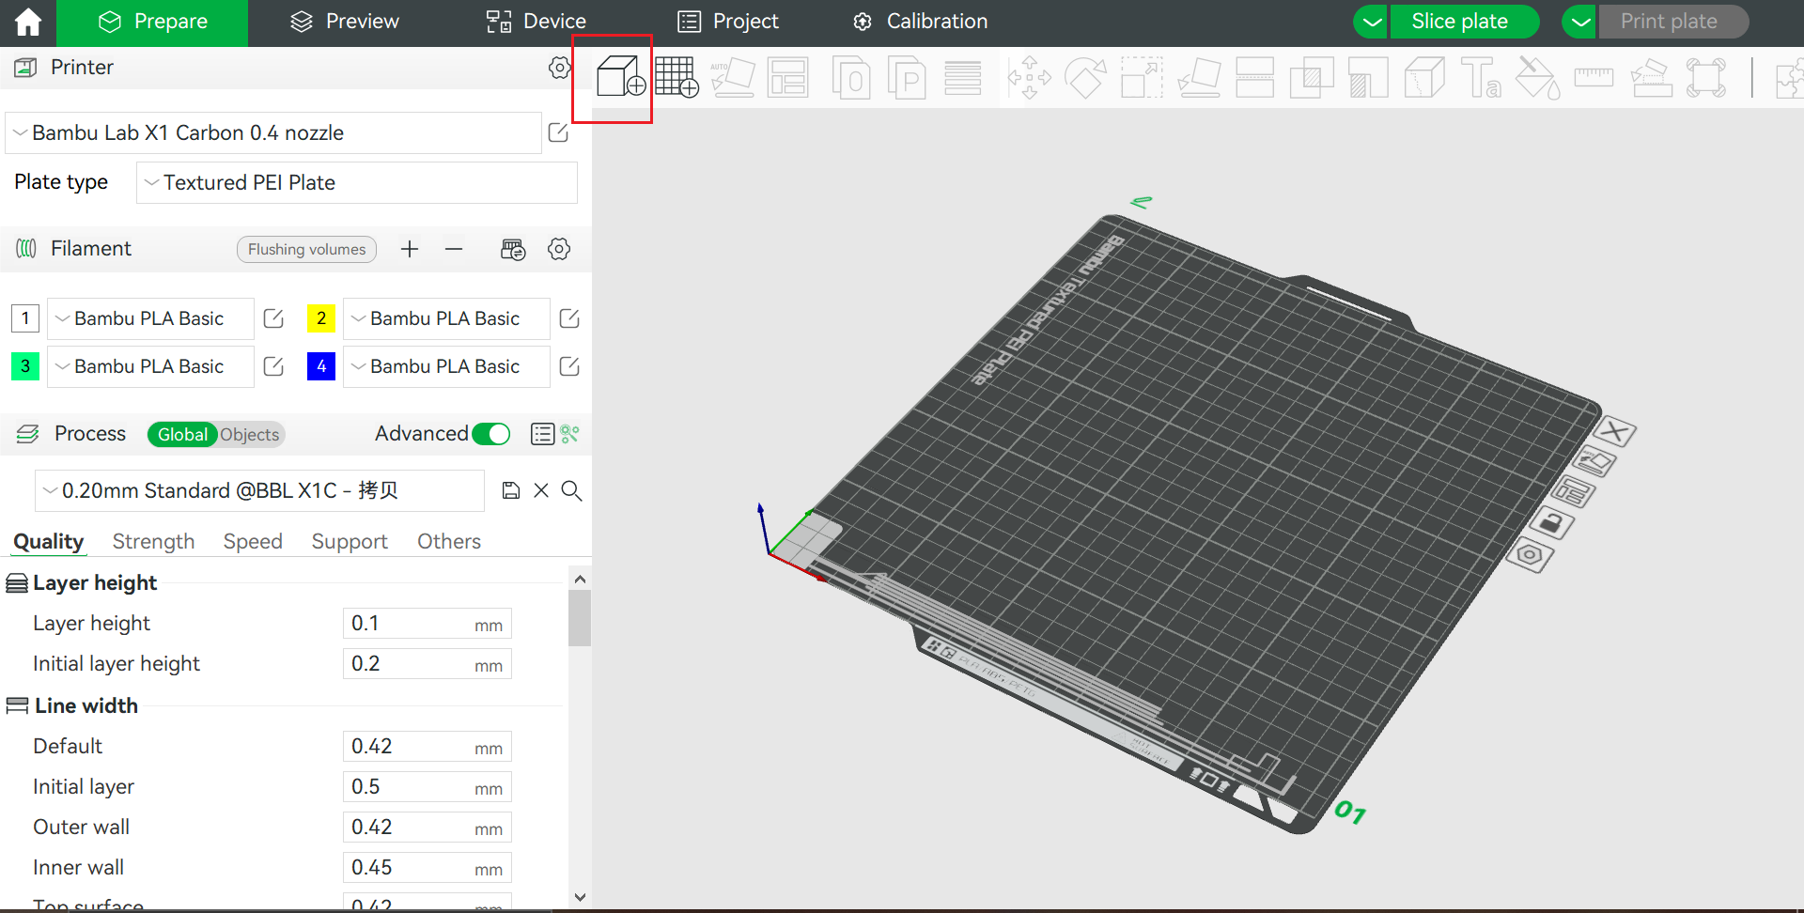Viewport: 1804px width, 913px height.
Task: Open filament 2 Bambu PLA Basic dropdown
Action: tap(446, 318)
